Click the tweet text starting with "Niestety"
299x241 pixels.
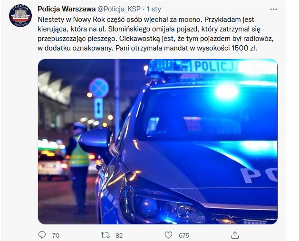155,34
